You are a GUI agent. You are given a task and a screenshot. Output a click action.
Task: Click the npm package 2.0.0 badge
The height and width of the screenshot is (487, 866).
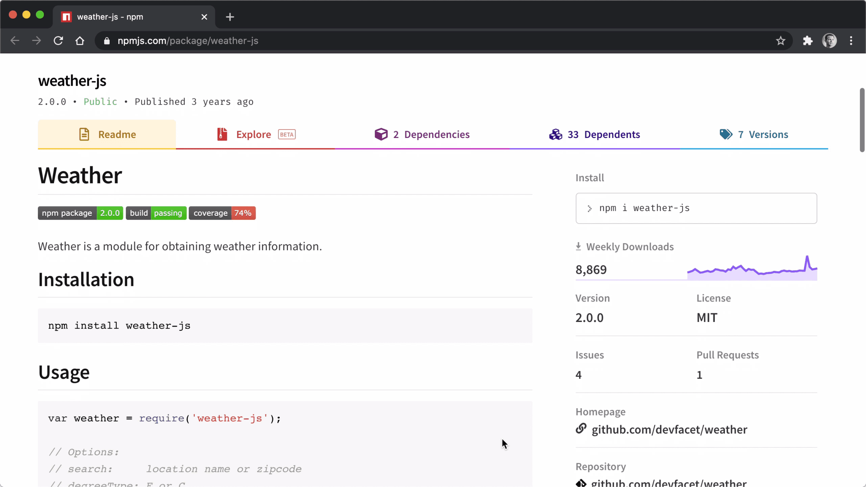point(80,213)
